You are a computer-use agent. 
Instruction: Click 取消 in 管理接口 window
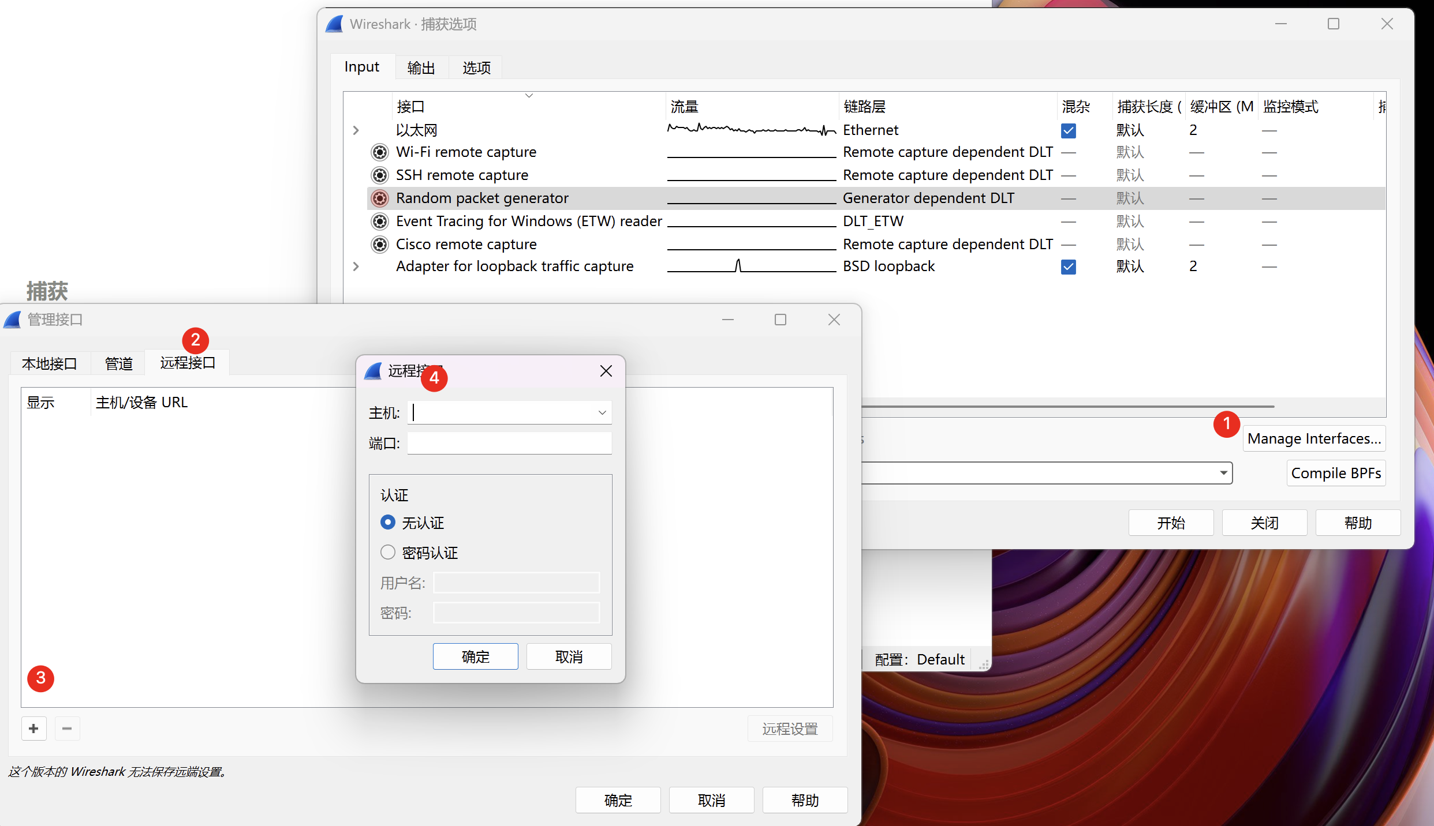click(x=712, y=800)
